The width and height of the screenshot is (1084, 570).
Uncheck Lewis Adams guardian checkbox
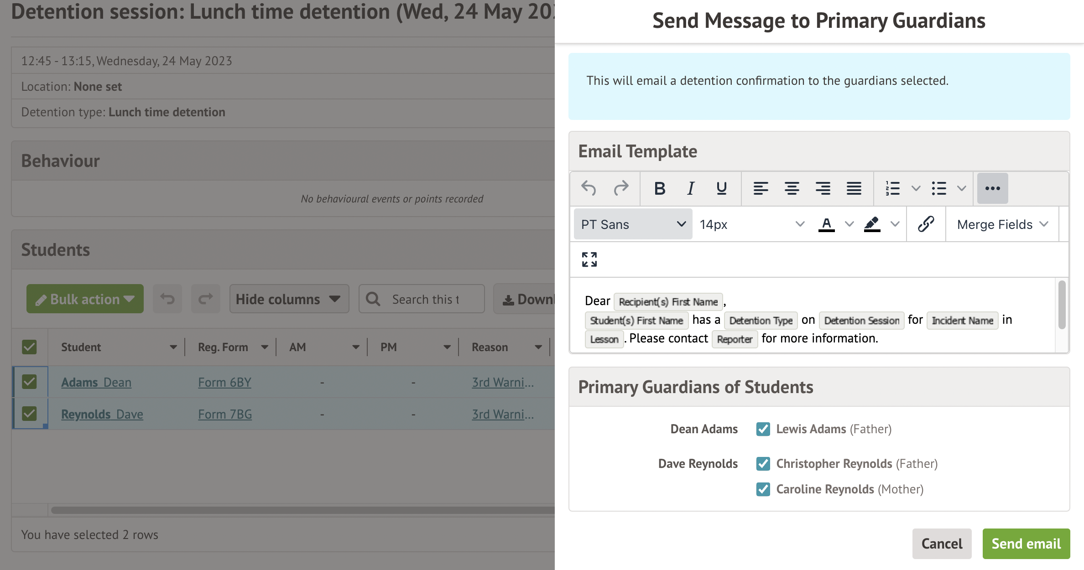pos(763,429)
